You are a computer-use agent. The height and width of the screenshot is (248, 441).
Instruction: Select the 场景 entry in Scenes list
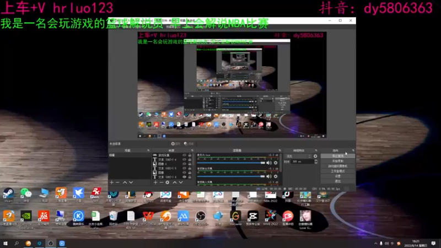[130, 155]
